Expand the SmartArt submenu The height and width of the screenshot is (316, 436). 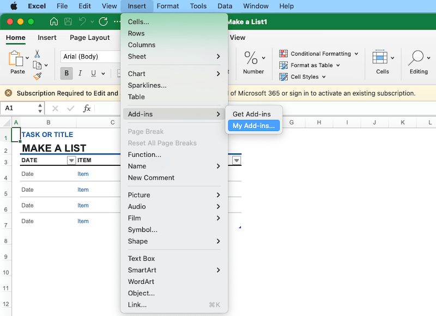pos(174,270)
